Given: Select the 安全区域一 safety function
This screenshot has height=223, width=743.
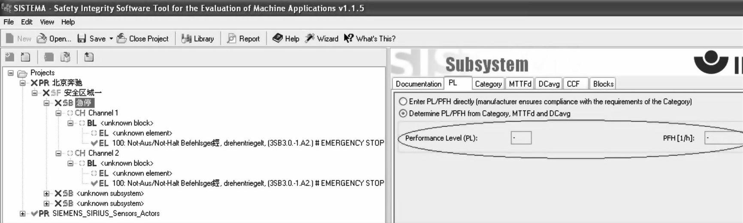Looking at the screenshot, I should coord(83,93).
